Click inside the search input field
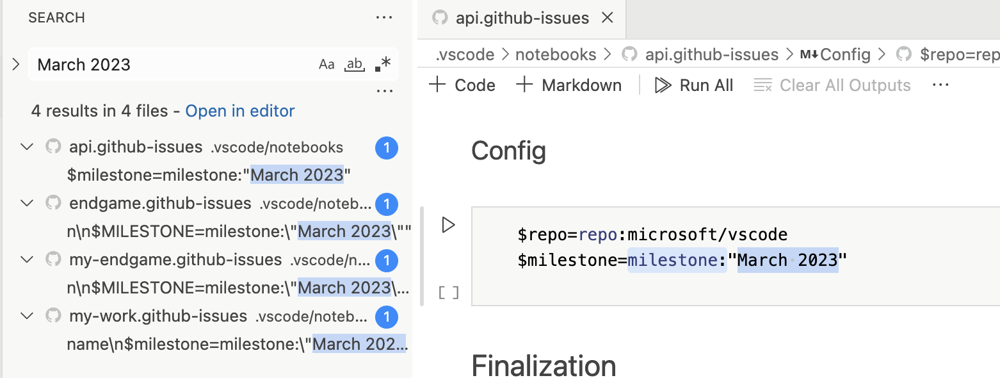Image resolution: width=1000 pixels, height=378 pixels. click(160, 63)
